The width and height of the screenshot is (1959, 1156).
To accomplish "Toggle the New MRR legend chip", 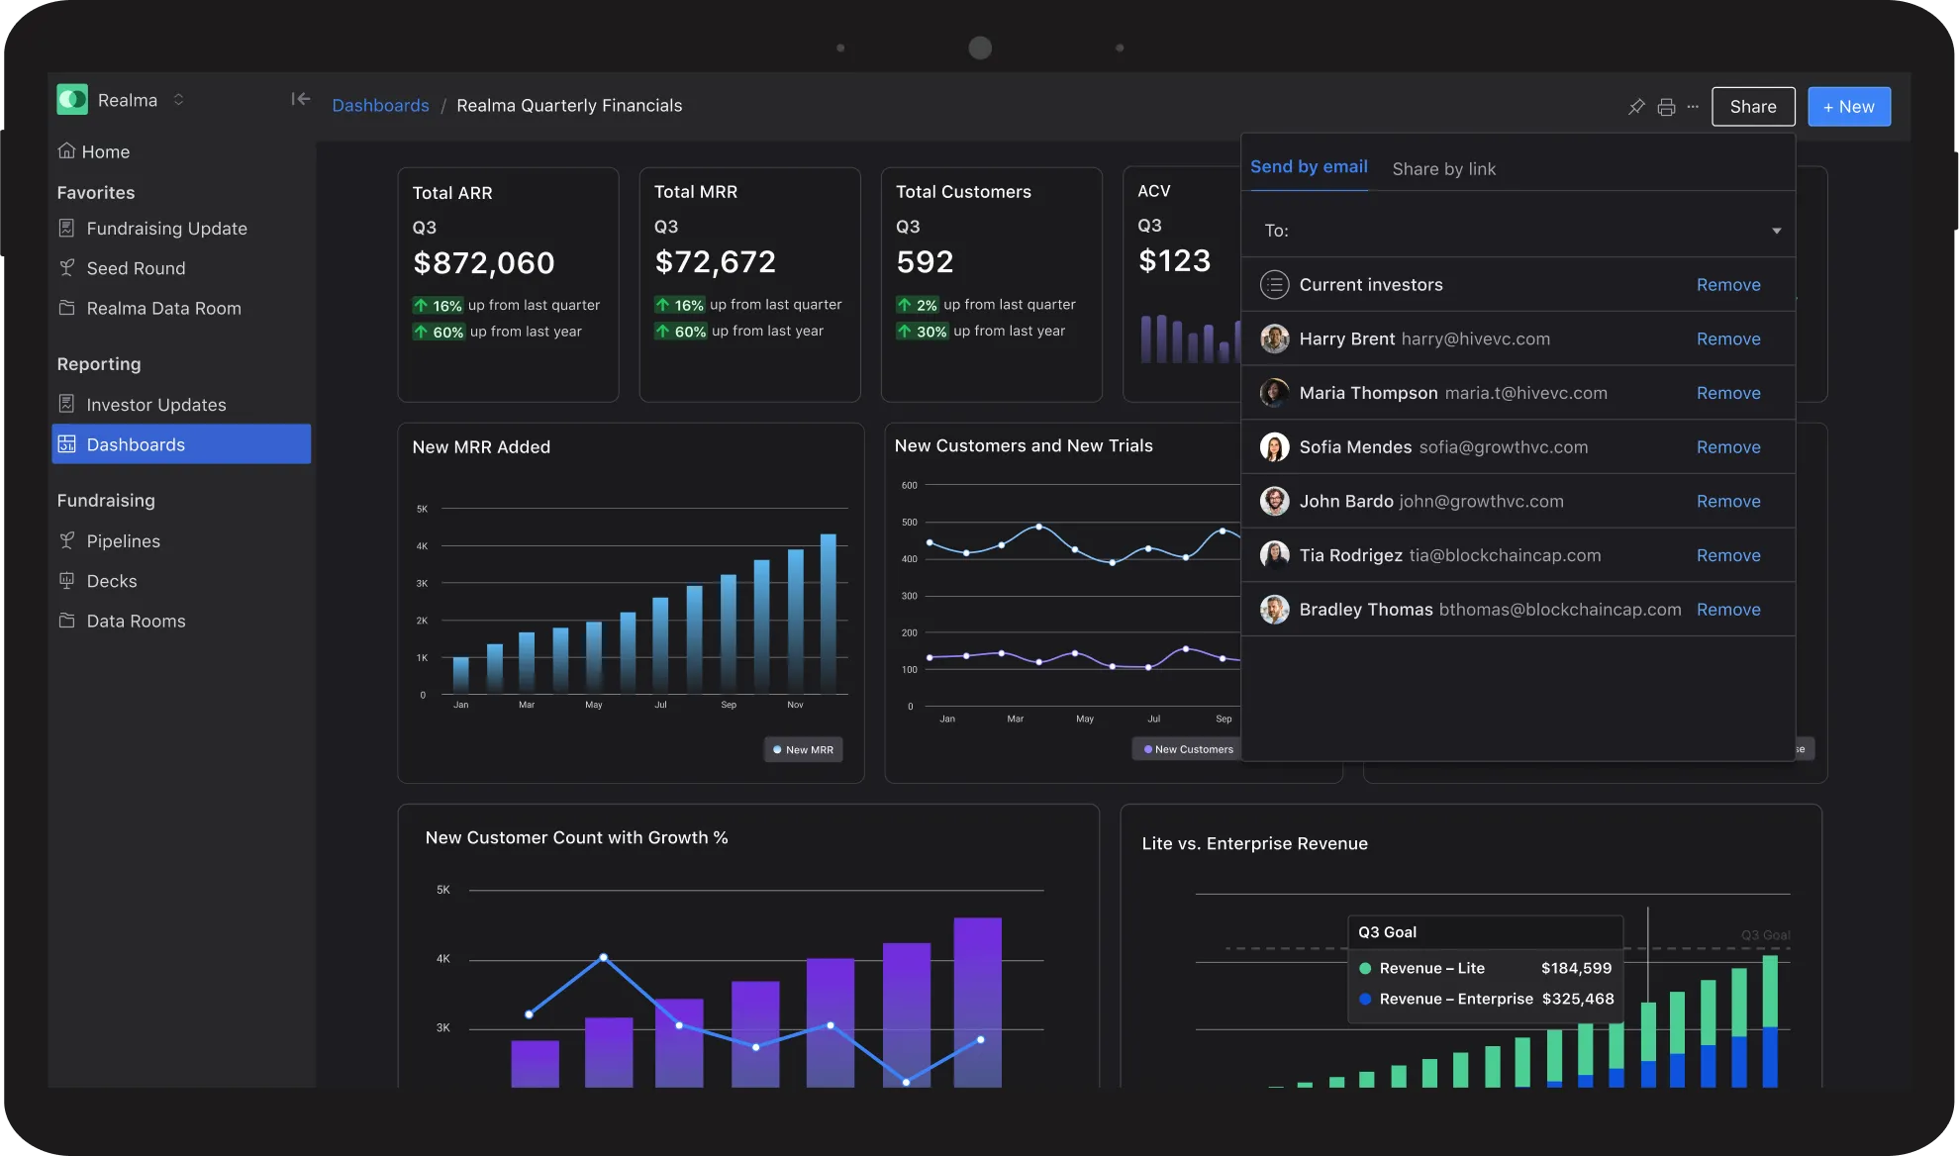I will coord(803,750).
